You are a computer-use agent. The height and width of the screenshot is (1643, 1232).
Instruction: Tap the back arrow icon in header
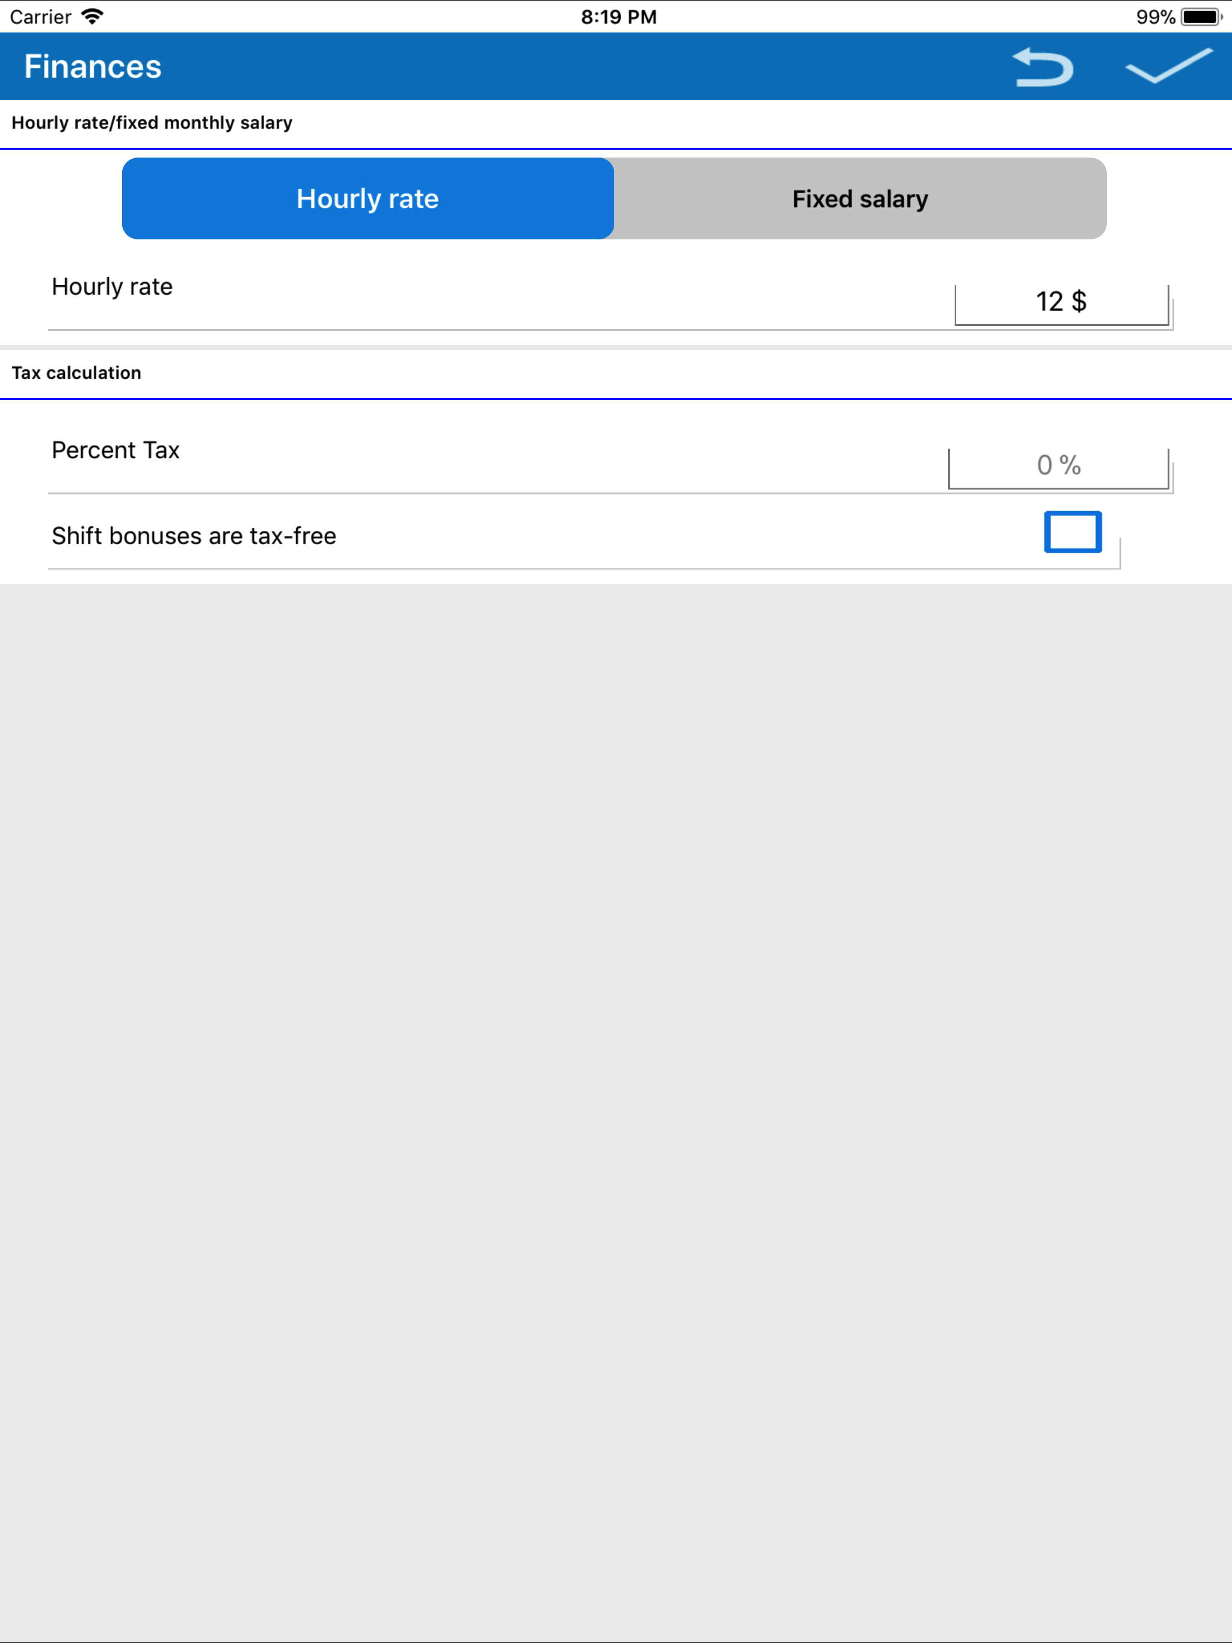pos(1043,66)
